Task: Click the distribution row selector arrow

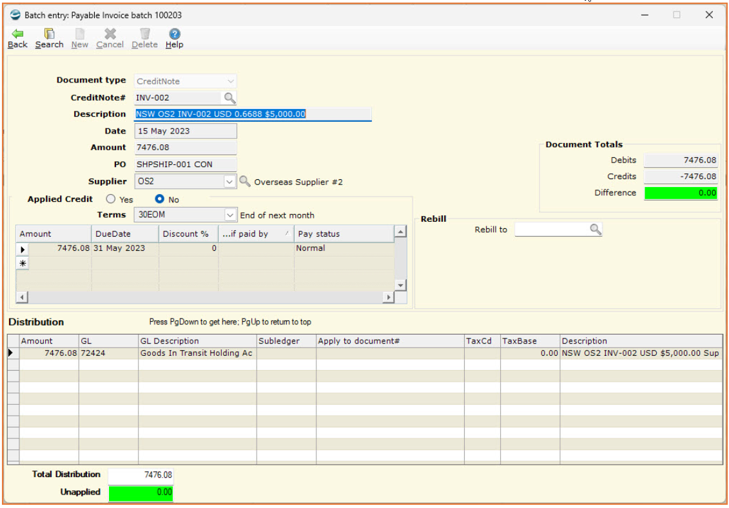Action: pyautogui.click(x=12, y=353)
